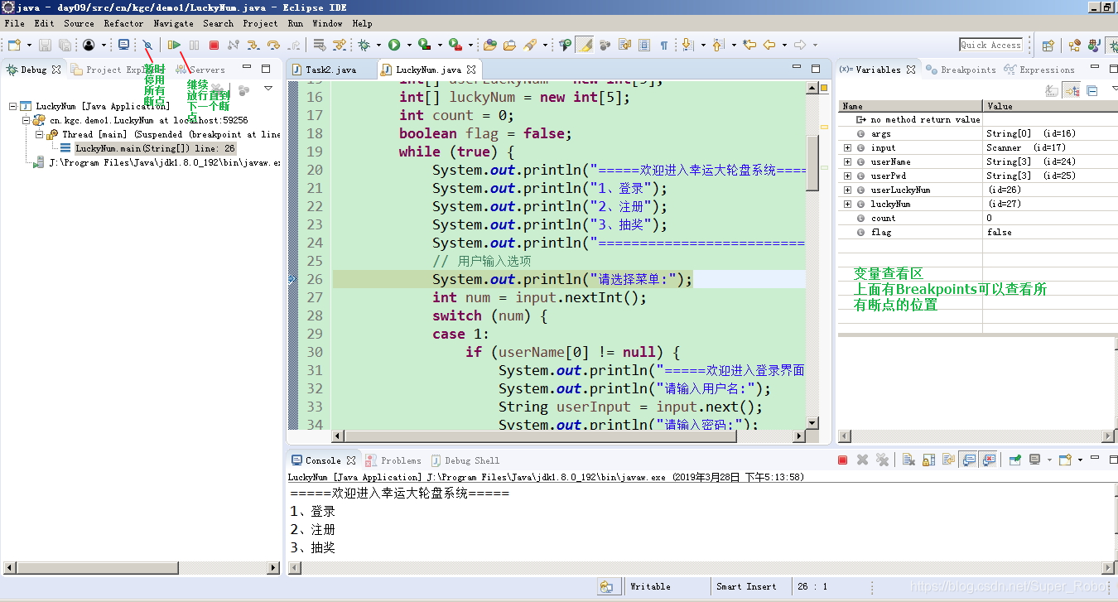Screen dimensions: 1118x602
Task: Go to Last Edit Location
Action: click(749, 45)
